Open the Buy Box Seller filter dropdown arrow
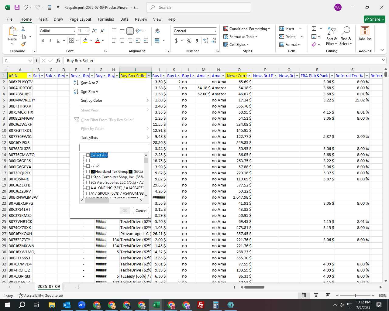This screenshot has width=389, height=311. pyautogui.click(x=149, y=76)
